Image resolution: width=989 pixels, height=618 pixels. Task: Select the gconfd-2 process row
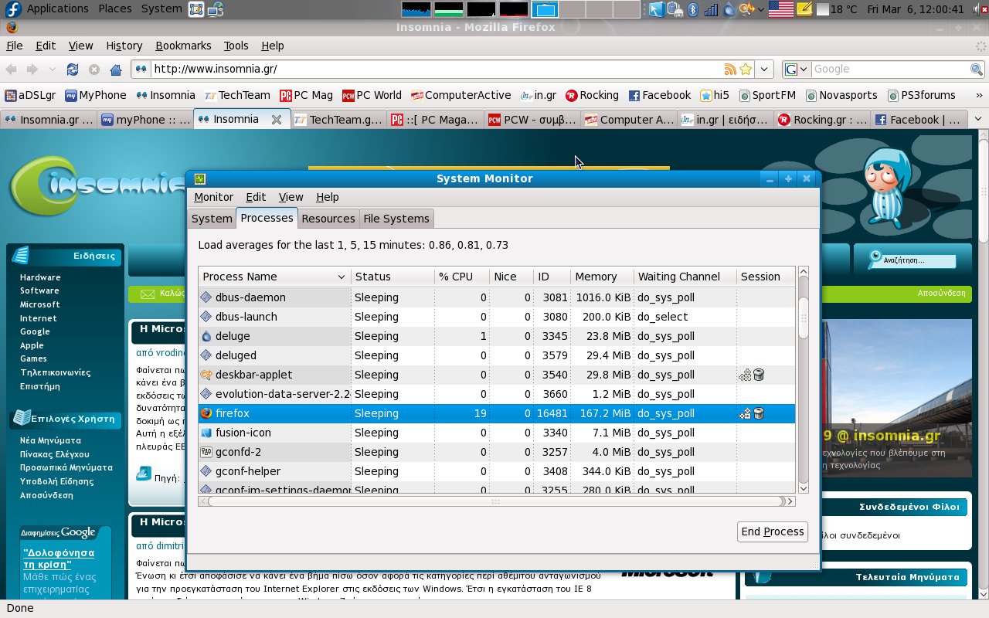[x=497, y=452]
